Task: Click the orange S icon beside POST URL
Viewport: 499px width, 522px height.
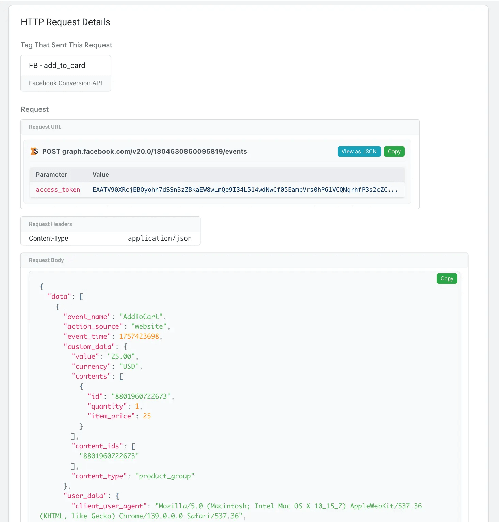Action: click(34, 151)
